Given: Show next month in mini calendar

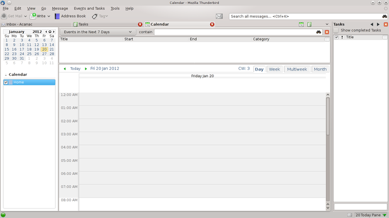Looking at the screenshot, I should point(54,32).
